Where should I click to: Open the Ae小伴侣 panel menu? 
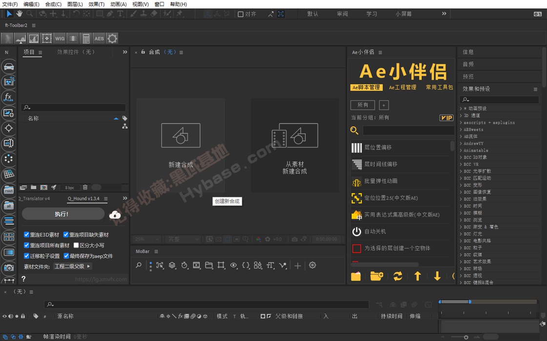pyautogui.click(x=380, y=52)
